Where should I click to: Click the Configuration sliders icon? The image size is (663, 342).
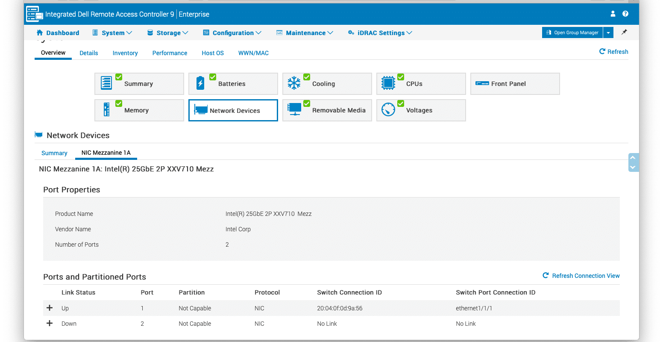206,32
